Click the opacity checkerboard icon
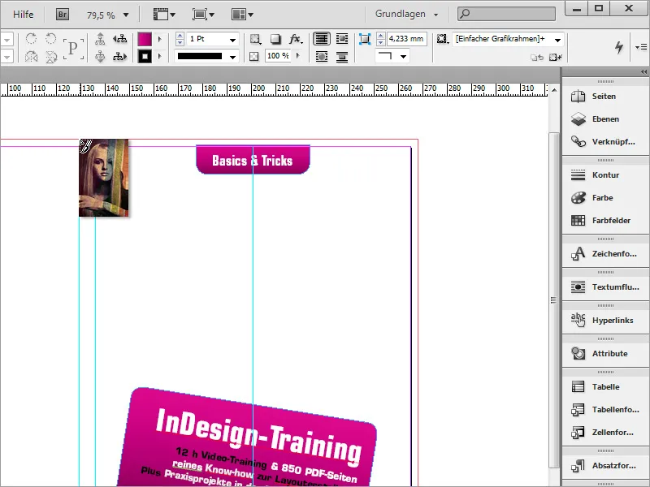The width and height of the screenshot is (650, 487). [254, 56]
